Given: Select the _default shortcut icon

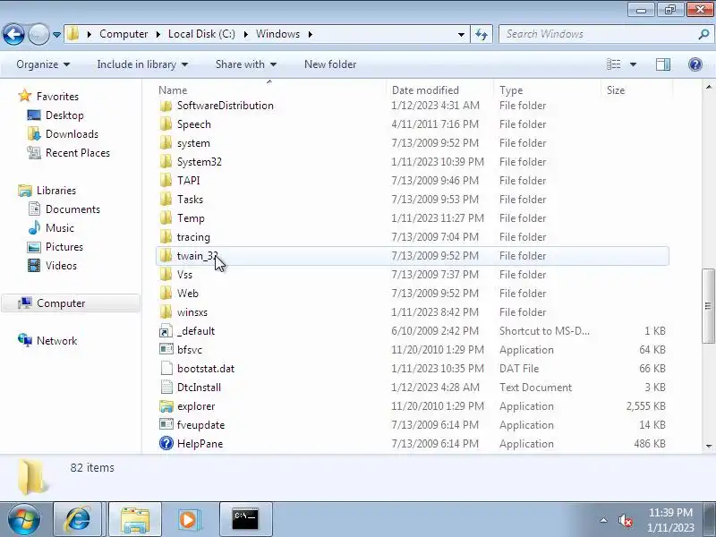Looking at the screenshot, I should tap(166, 331).
